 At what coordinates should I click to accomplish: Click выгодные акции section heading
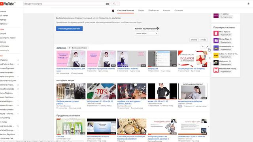click(x=65, y=80)
